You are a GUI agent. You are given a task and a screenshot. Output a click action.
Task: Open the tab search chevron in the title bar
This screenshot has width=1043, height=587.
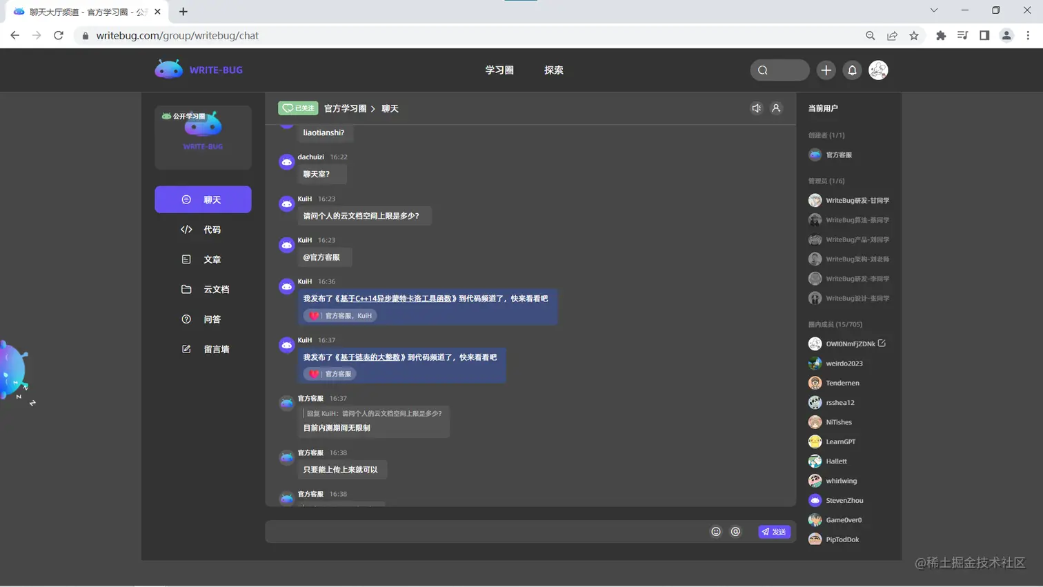934,10
